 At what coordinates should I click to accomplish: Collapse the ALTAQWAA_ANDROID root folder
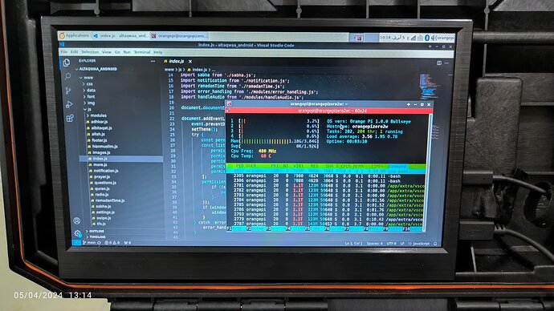pyautogui.click(x=96, y=69)
